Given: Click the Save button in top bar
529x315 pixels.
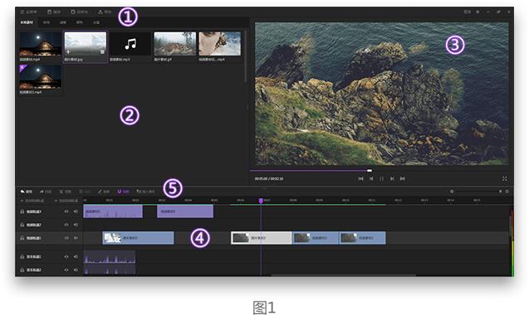Looking at the screenshot, I should tap(54, 12).
